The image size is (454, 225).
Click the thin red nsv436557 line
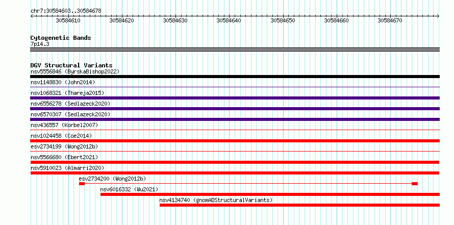pos(235,130)
